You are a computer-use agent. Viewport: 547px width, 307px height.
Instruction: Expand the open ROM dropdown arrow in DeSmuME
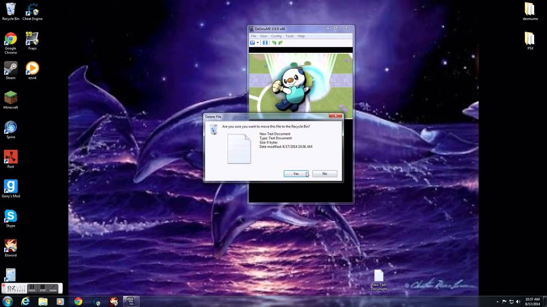258,43
